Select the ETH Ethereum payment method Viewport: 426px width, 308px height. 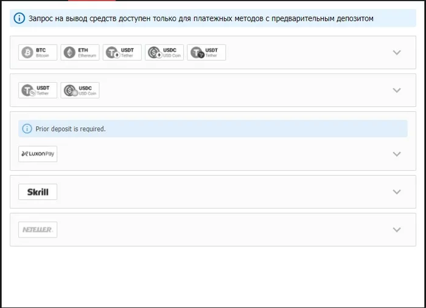[80, 52]
